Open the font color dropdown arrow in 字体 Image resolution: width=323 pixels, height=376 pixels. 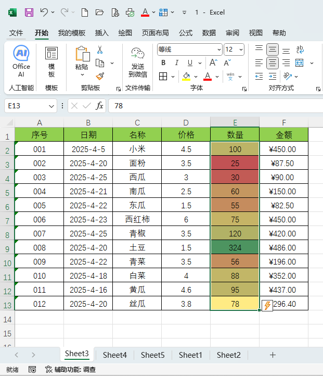217,77
